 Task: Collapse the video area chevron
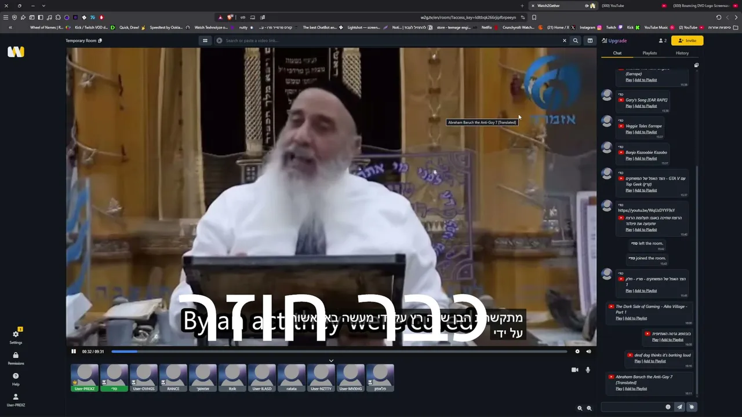[331, 360]
